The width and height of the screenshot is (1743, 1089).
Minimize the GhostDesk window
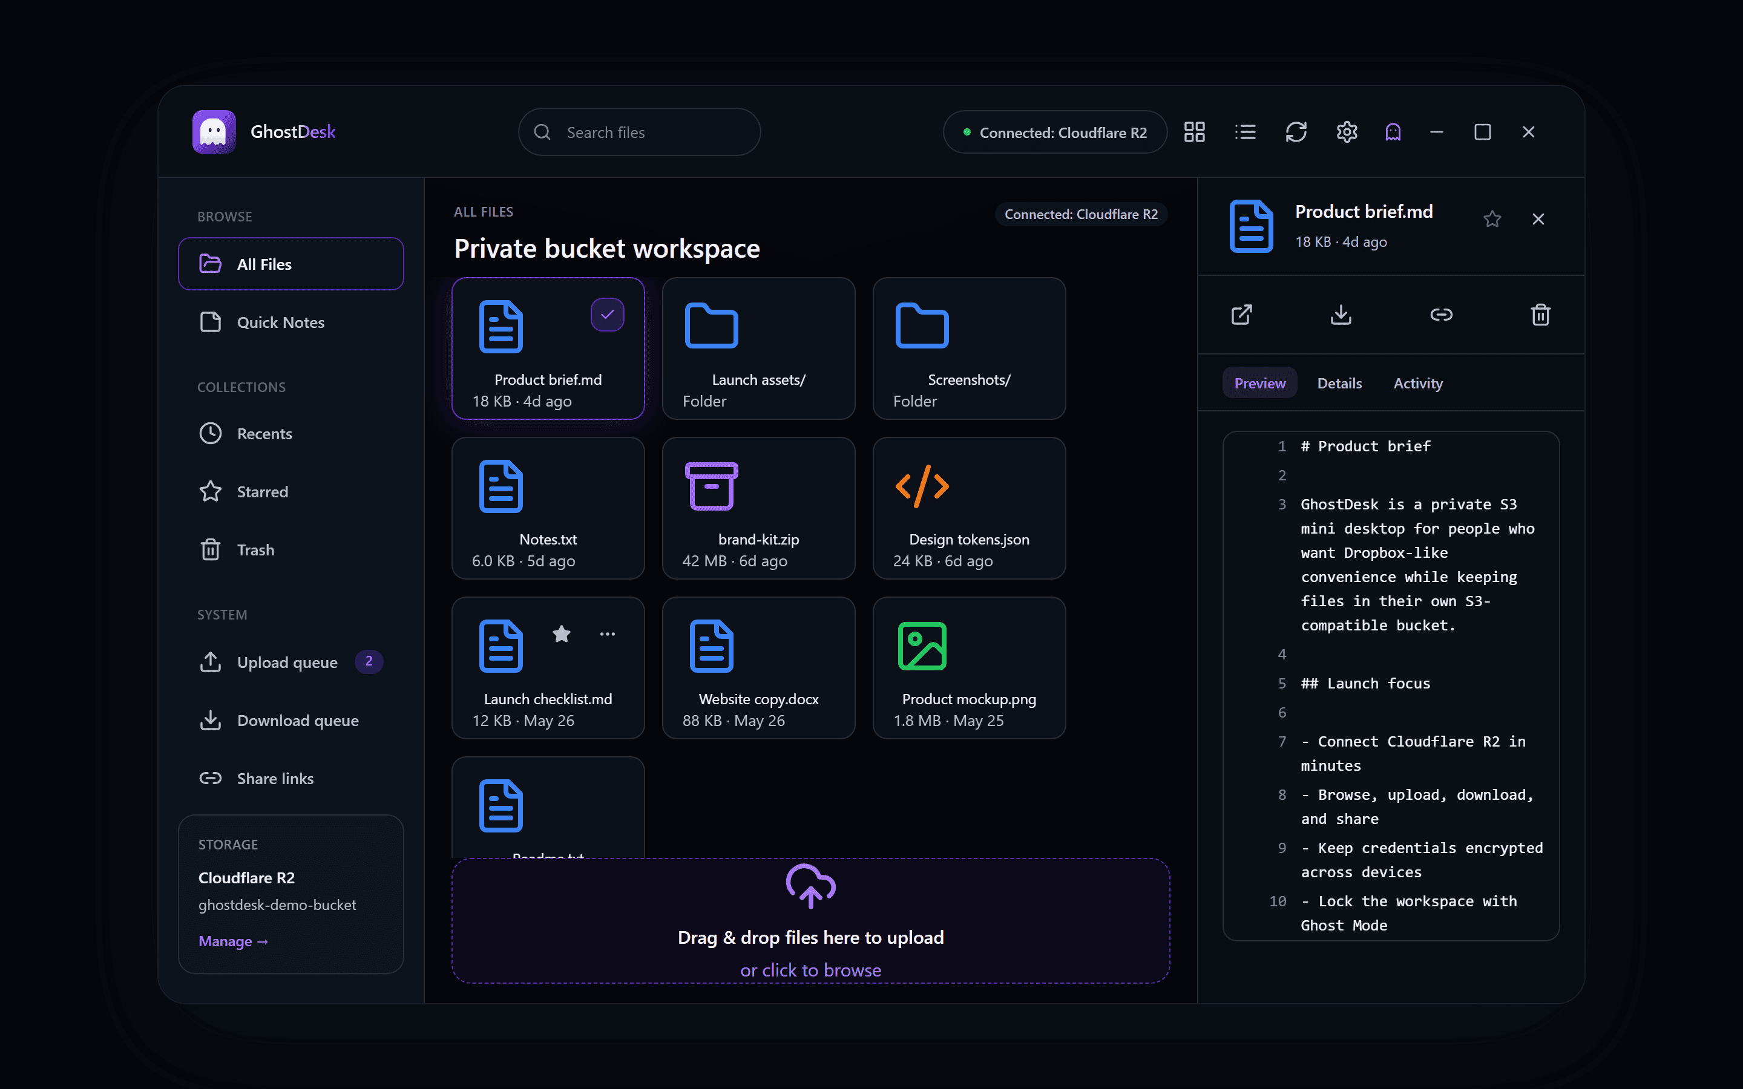1437,132
